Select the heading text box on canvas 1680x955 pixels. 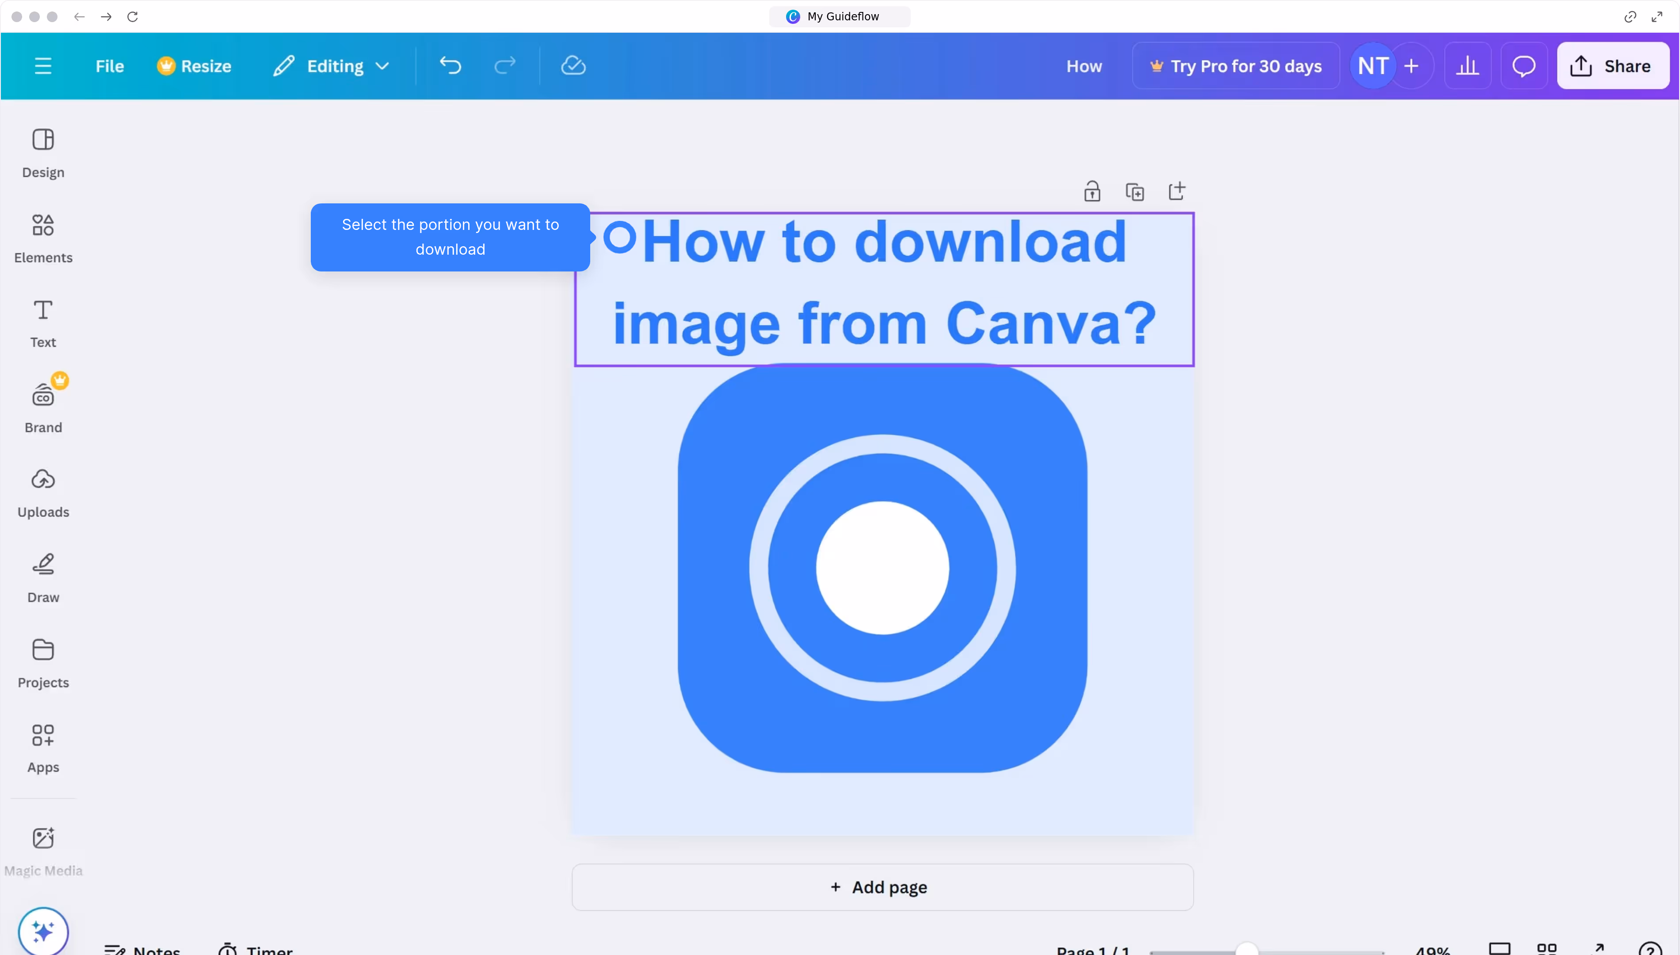click(x=884, y=289)
